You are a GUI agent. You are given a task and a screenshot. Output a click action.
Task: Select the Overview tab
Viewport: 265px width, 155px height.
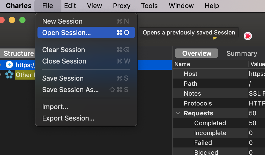click(x=197, y=53)
